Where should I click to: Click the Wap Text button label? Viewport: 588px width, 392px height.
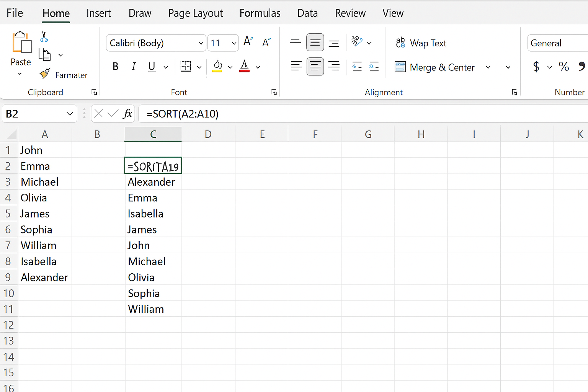click(428, 43)
